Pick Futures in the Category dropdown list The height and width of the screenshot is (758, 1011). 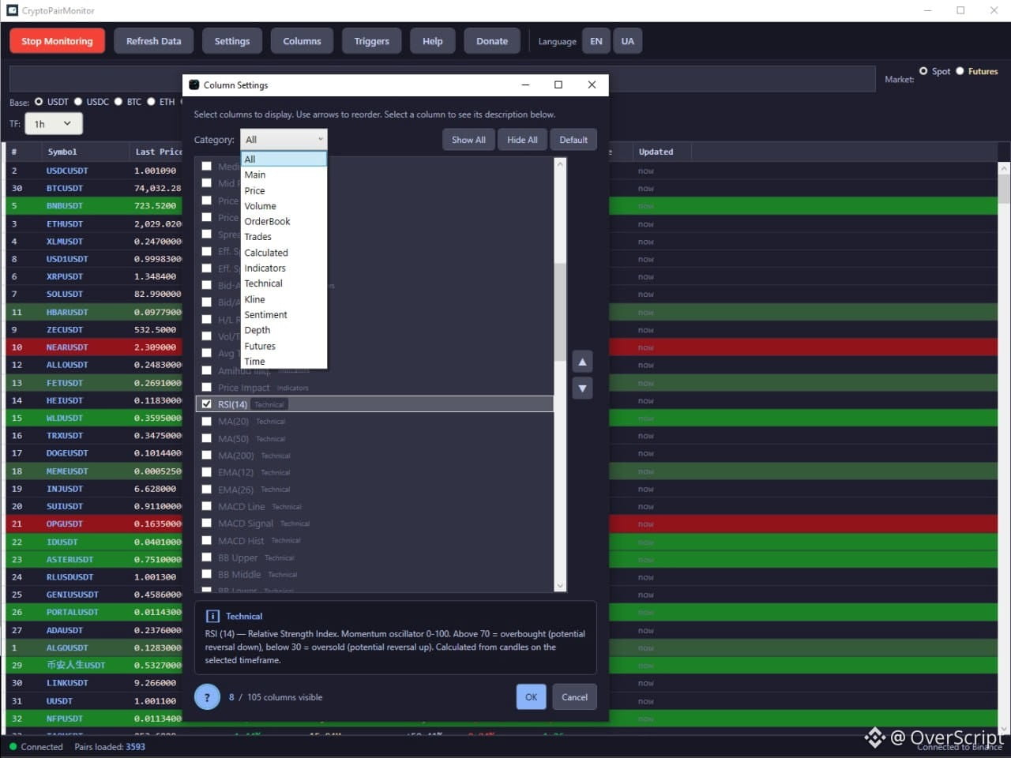[284, 346]
